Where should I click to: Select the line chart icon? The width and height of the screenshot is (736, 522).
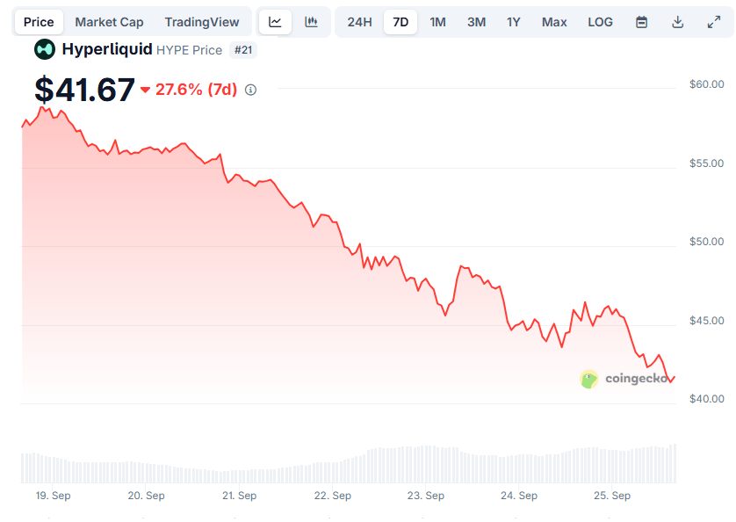275,21
